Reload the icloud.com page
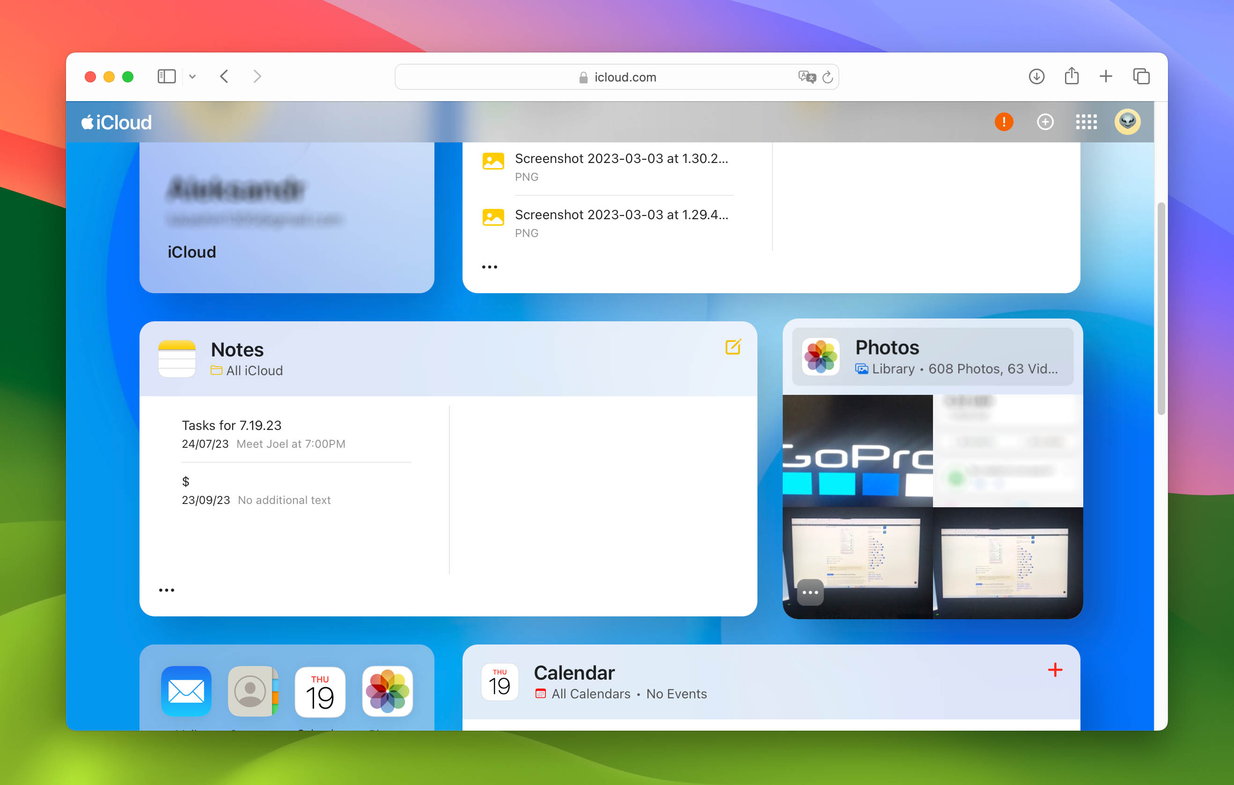Viewport: 1234px width, 785px height. tap(827, 77)
